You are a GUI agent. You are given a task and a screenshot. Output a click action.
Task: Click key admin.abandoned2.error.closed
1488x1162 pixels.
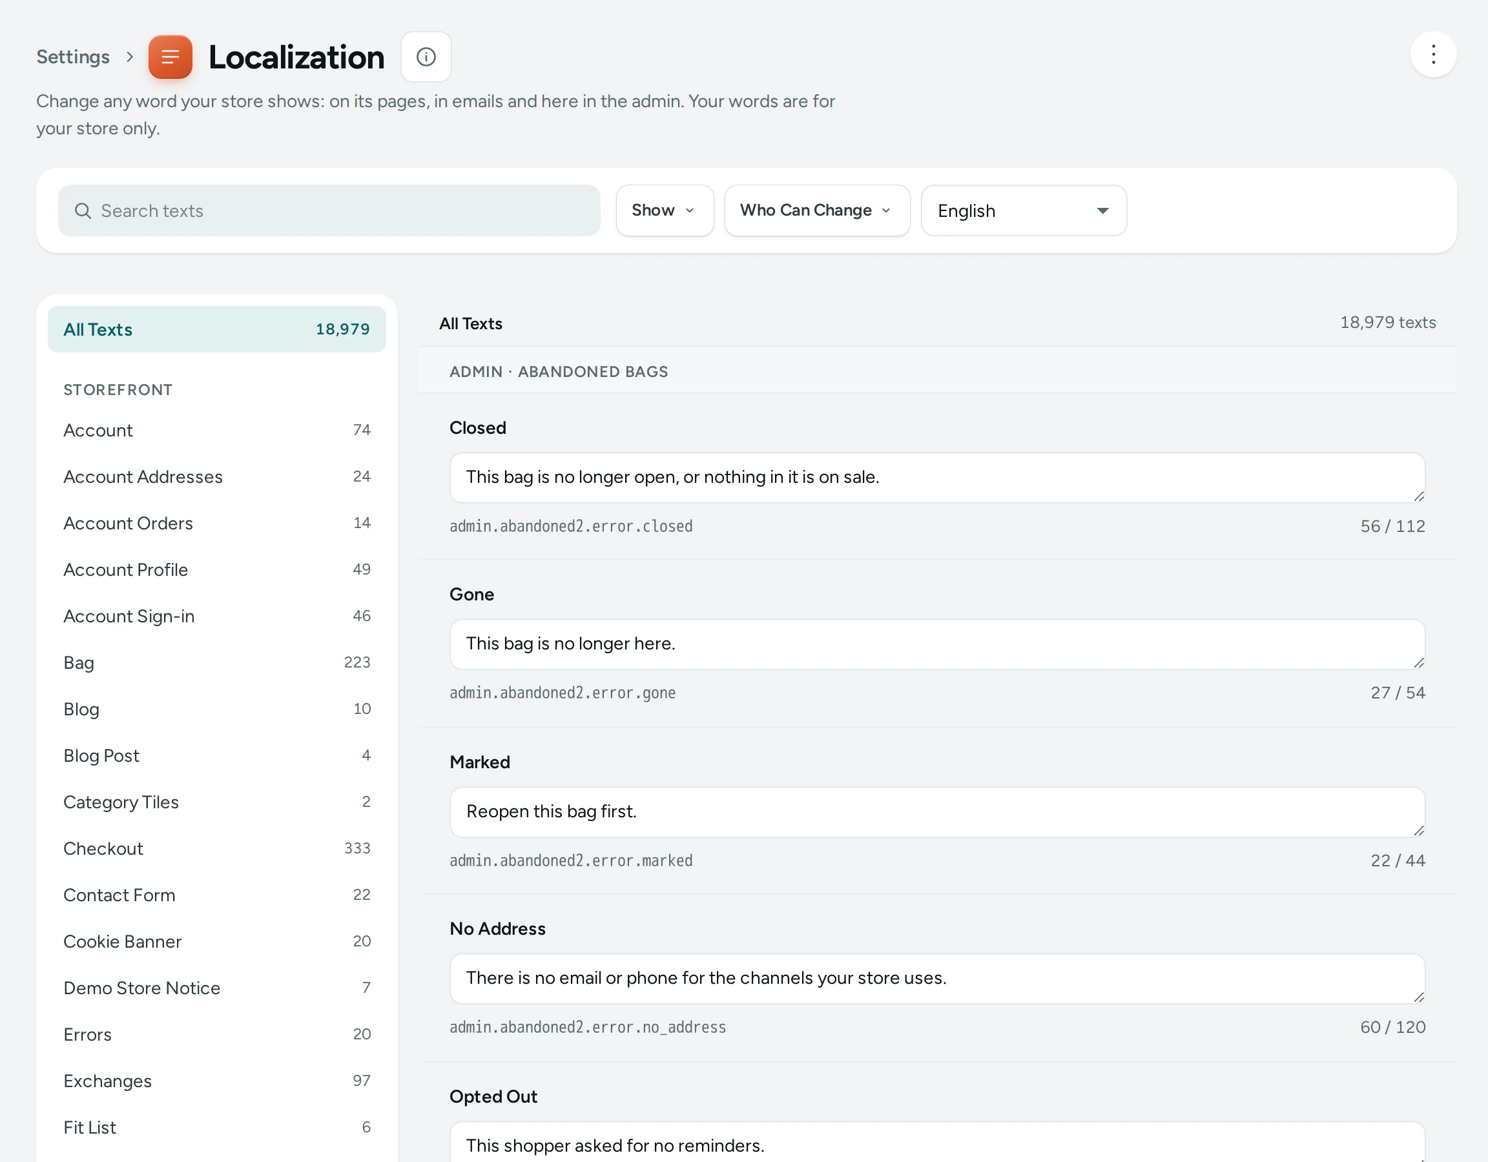click(571, 526)
